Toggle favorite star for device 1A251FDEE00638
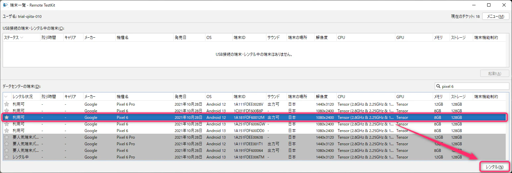 point(7,137)
